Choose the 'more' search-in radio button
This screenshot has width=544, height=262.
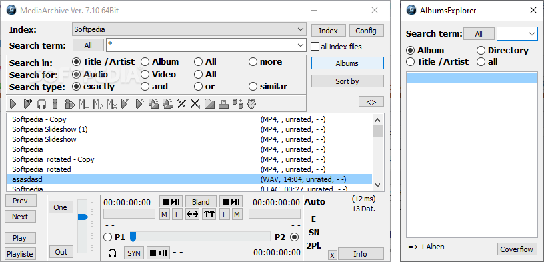point(265,62)
